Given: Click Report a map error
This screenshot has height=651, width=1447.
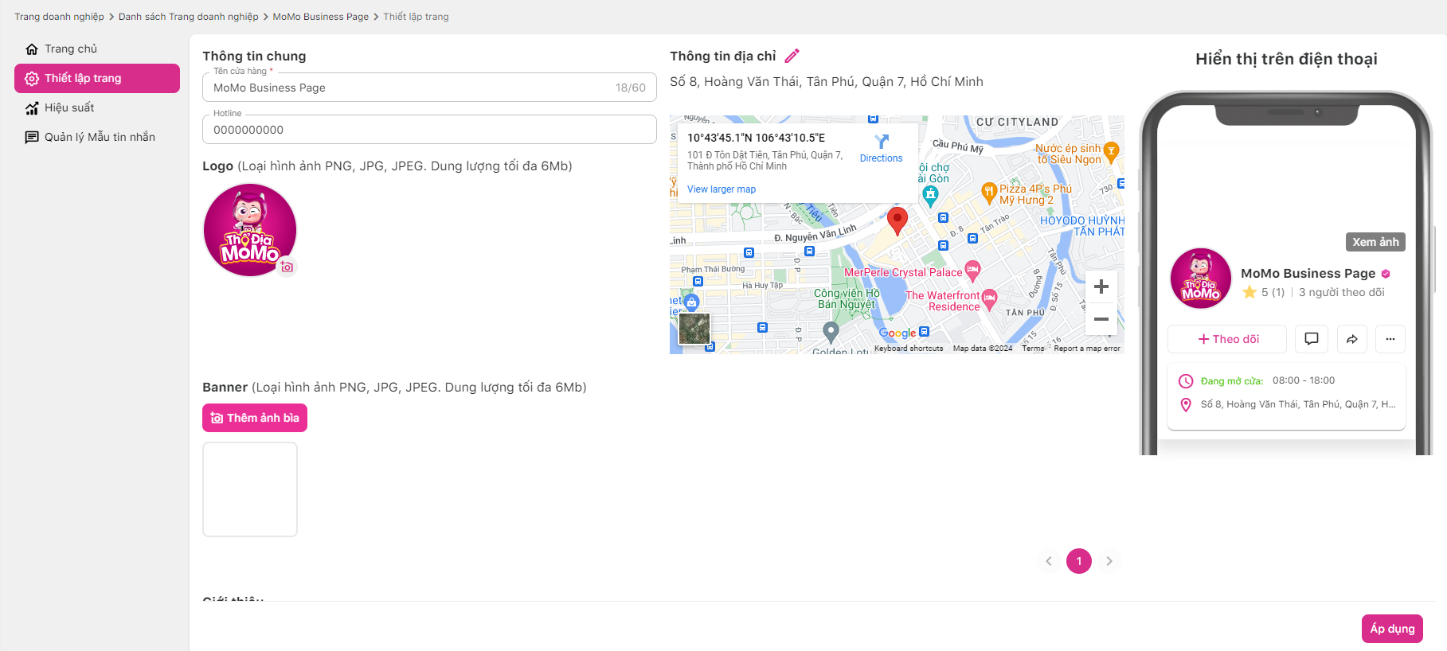Looking at the screenshot, I should coord(1087,349).
